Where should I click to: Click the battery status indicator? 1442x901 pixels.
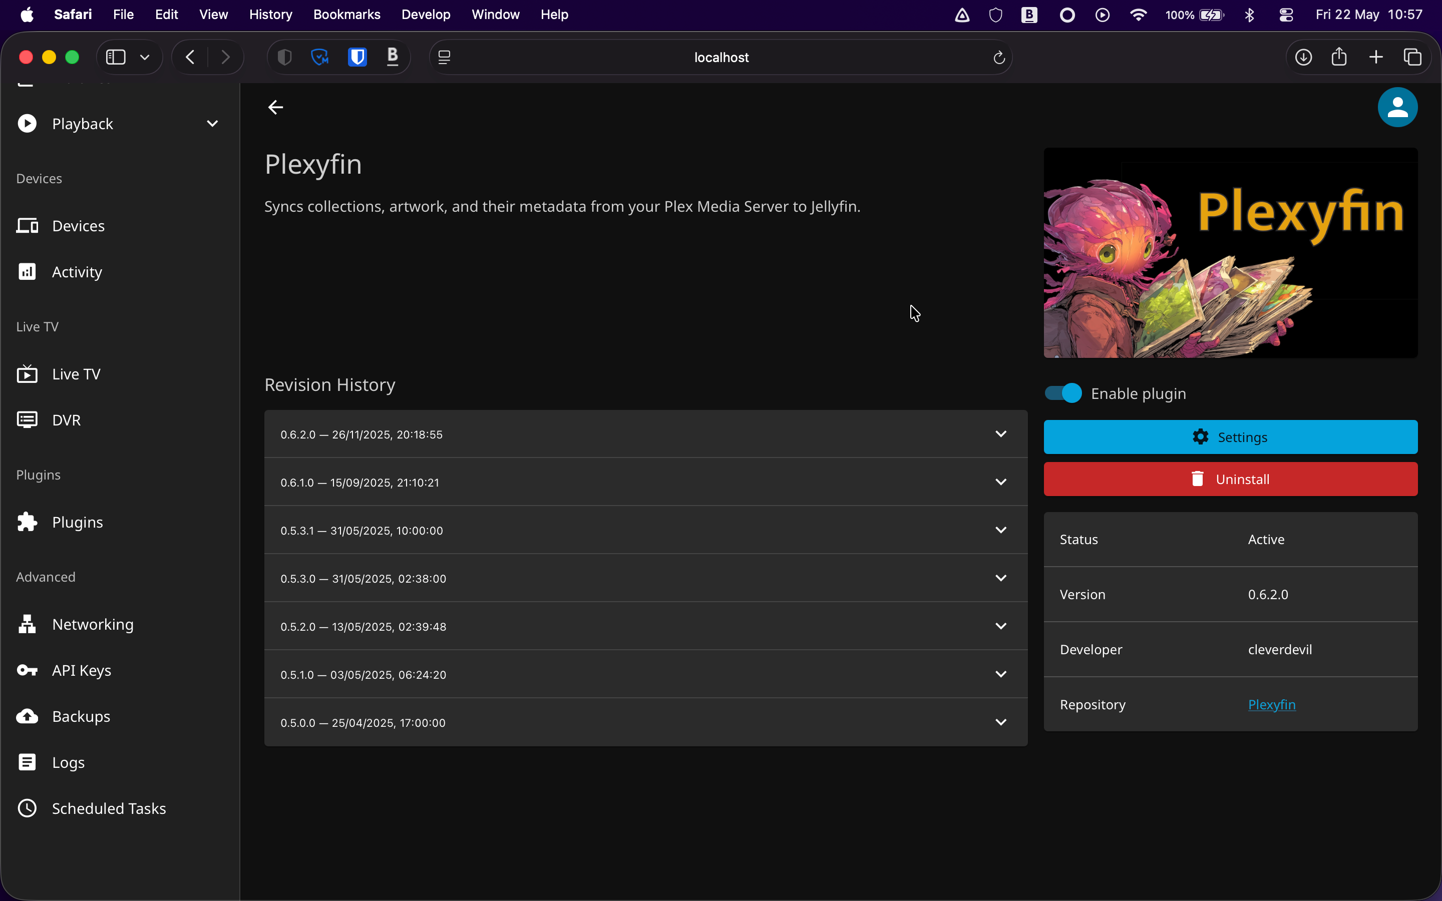coord(1195,15)
